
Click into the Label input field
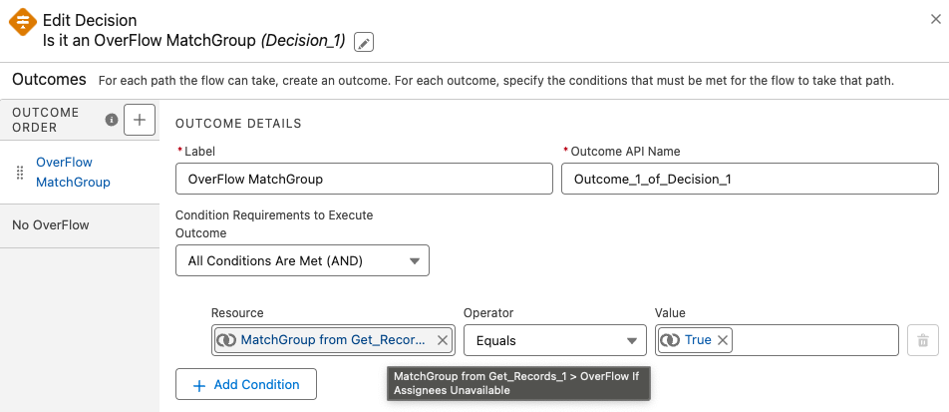point(364,179)
